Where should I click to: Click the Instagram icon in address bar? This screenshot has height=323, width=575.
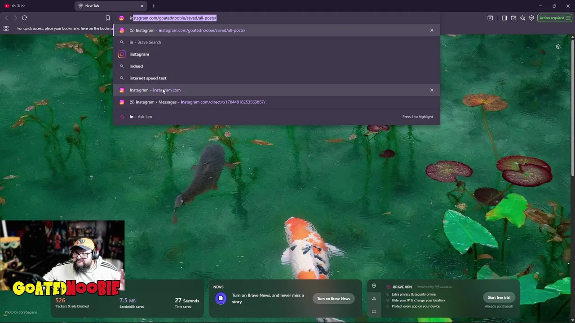click(121, 18)
